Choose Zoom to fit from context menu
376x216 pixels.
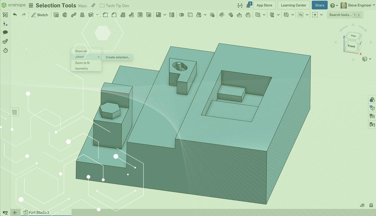tap(82, 62)
